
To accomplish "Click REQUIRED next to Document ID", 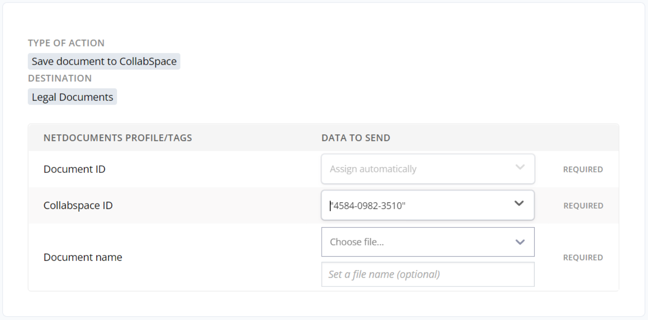I will [583, 169].
